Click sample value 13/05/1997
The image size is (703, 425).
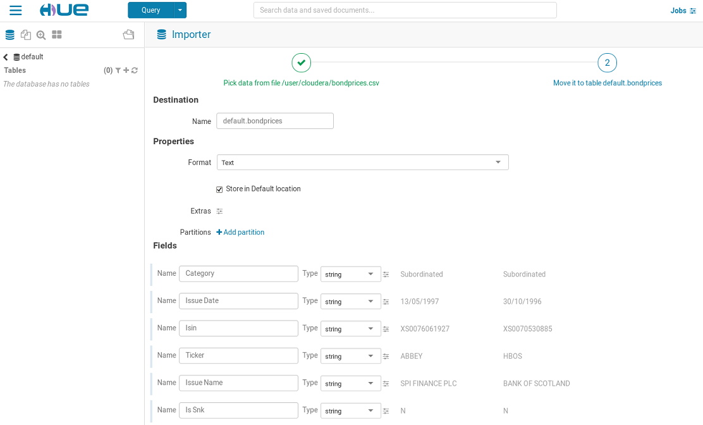[x=420, y=302]
